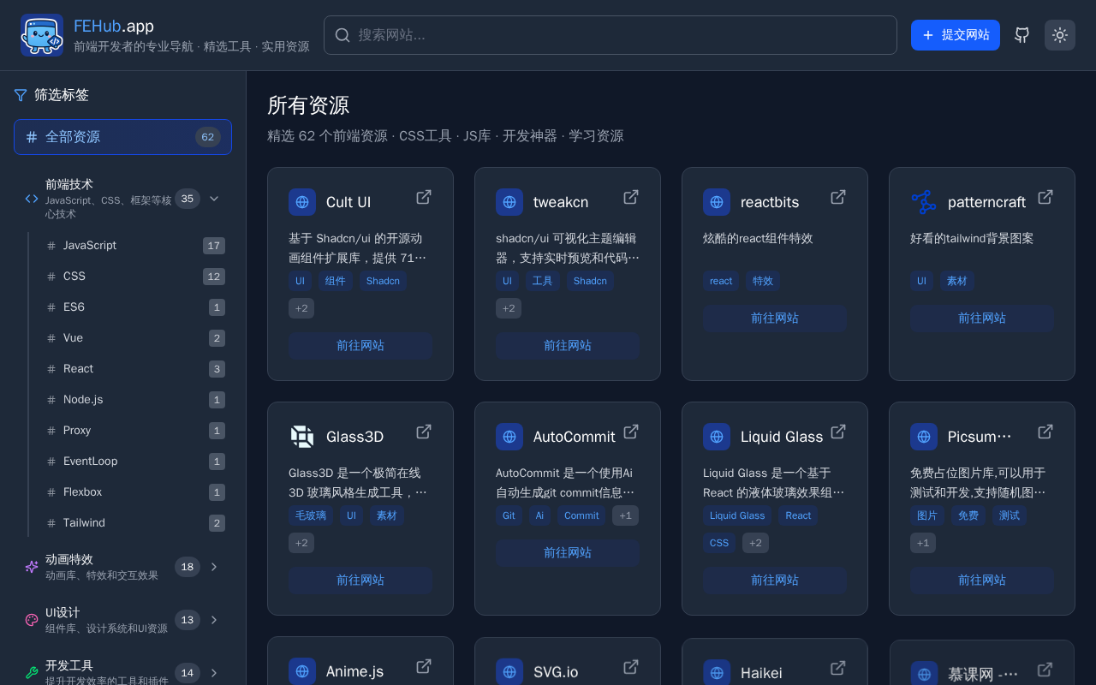Screen dimensions: 1096x685
Task: Click the 免费 tag on Picsum card
Action: [x=968, y=515]
